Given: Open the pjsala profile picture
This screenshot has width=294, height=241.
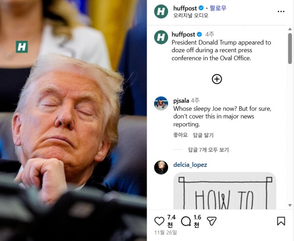Looking at the screenshot, I should 161,103.
